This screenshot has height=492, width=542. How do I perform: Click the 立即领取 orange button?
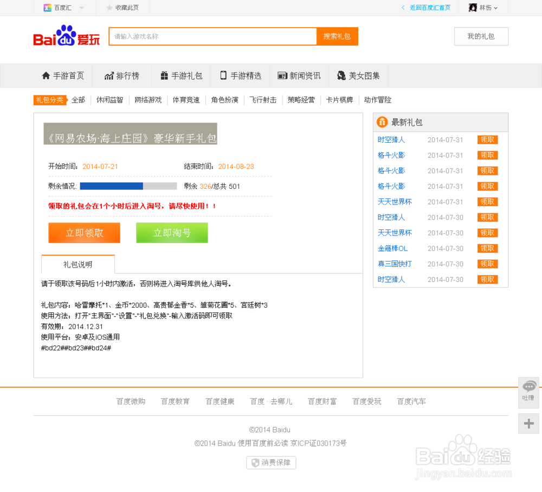coord(85,233)
